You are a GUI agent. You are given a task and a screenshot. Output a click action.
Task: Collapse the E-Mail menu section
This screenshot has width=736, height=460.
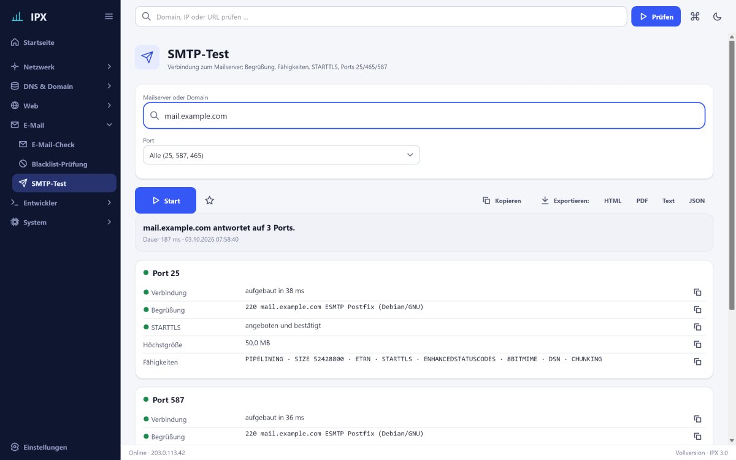point(60,125)
